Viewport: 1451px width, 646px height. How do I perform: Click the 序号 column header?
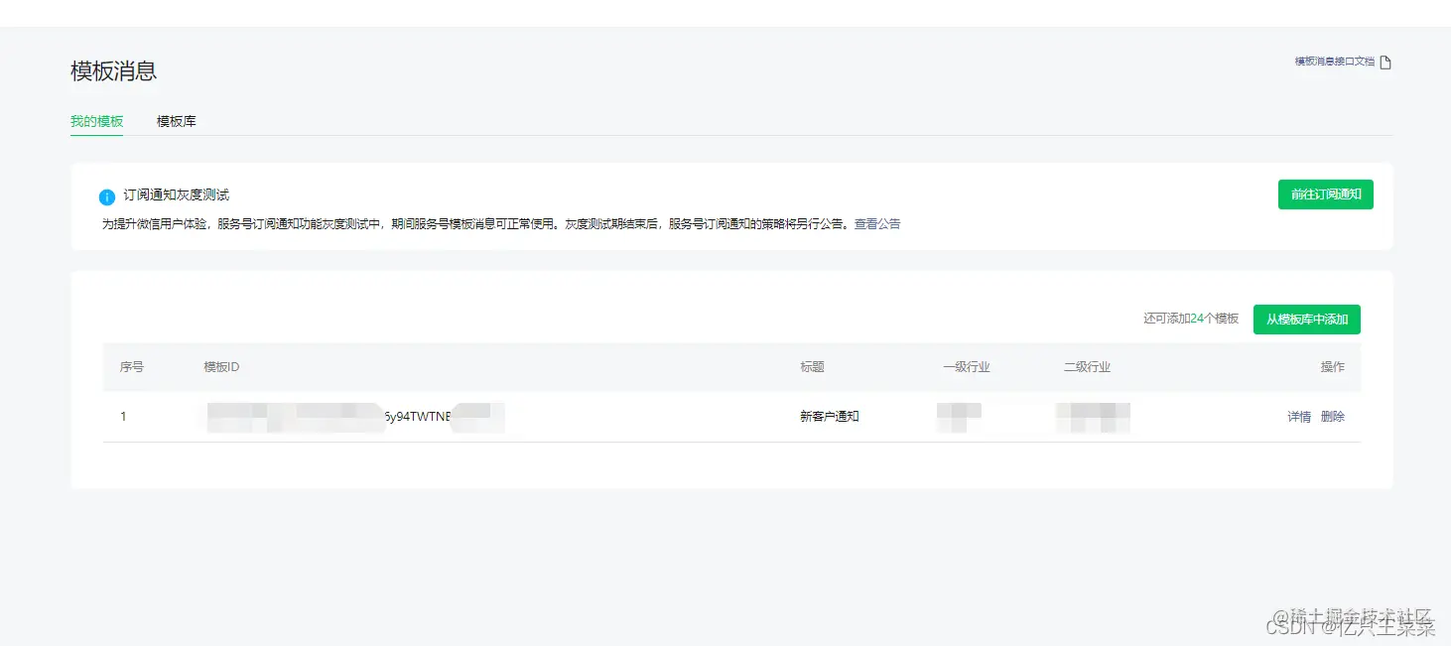coord(132,366)
